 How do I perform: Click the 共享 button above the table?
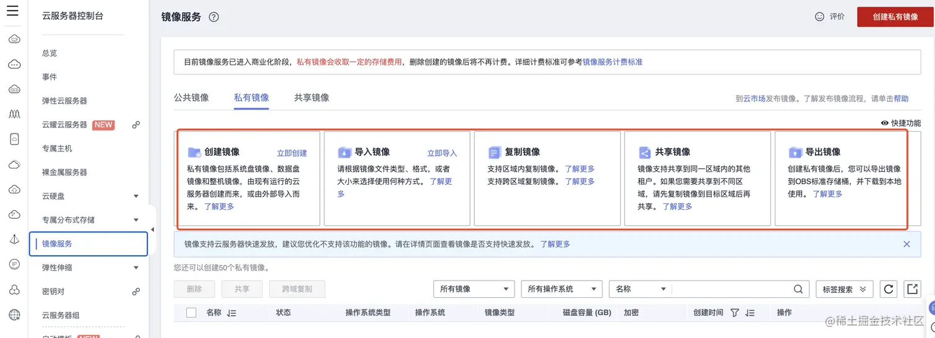(242, 289)
